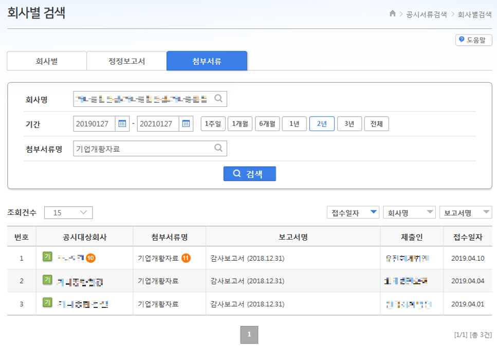Click page 1 in the pagination bar
This screenshot has height=347, width=497.
point(249,334)
